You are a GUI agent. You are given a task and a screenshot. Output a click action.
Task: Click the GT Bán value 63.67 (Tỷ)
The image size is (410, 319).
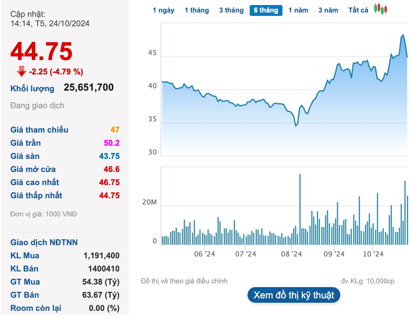101,295
